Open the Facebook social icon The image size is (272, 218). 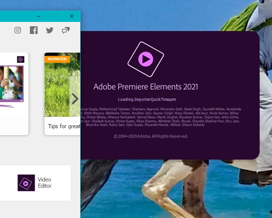click(34, 30)
